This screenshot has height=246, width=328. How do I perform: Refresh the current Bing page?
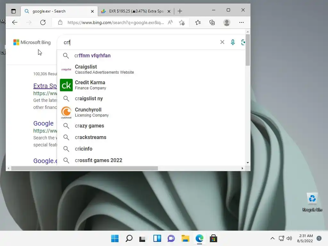coord(43,22)
